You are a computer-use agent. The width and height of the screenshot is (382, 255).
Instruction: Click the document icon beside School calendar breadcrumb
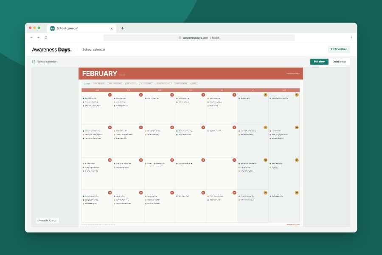[34, 62]
